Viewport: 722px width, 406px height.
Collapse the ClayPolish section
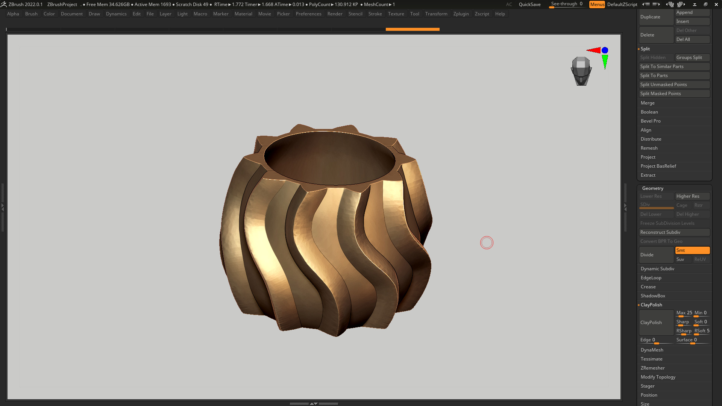tap(651, 305)
